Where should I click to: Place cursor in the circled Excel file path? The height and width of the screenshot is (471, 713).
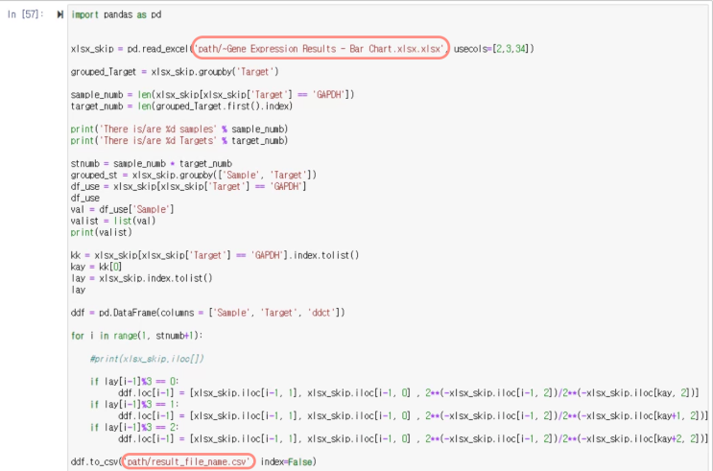tap(321, 49)
